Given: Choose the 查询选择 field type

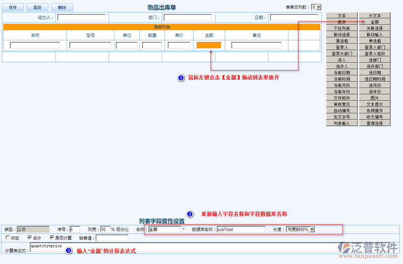Looking at the screenshot, I should pyautogui.click(x=375, y=123).
